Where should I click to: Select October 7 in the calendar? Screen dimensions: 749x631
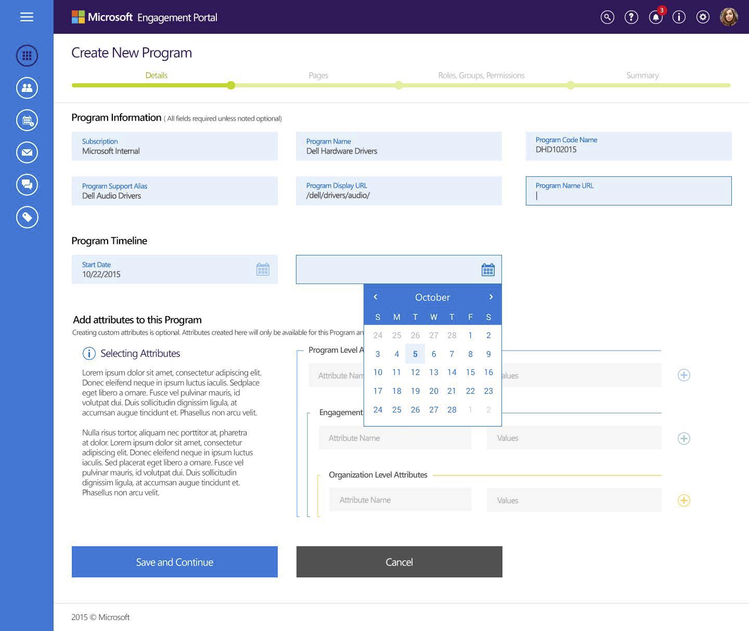pos(452,354)
